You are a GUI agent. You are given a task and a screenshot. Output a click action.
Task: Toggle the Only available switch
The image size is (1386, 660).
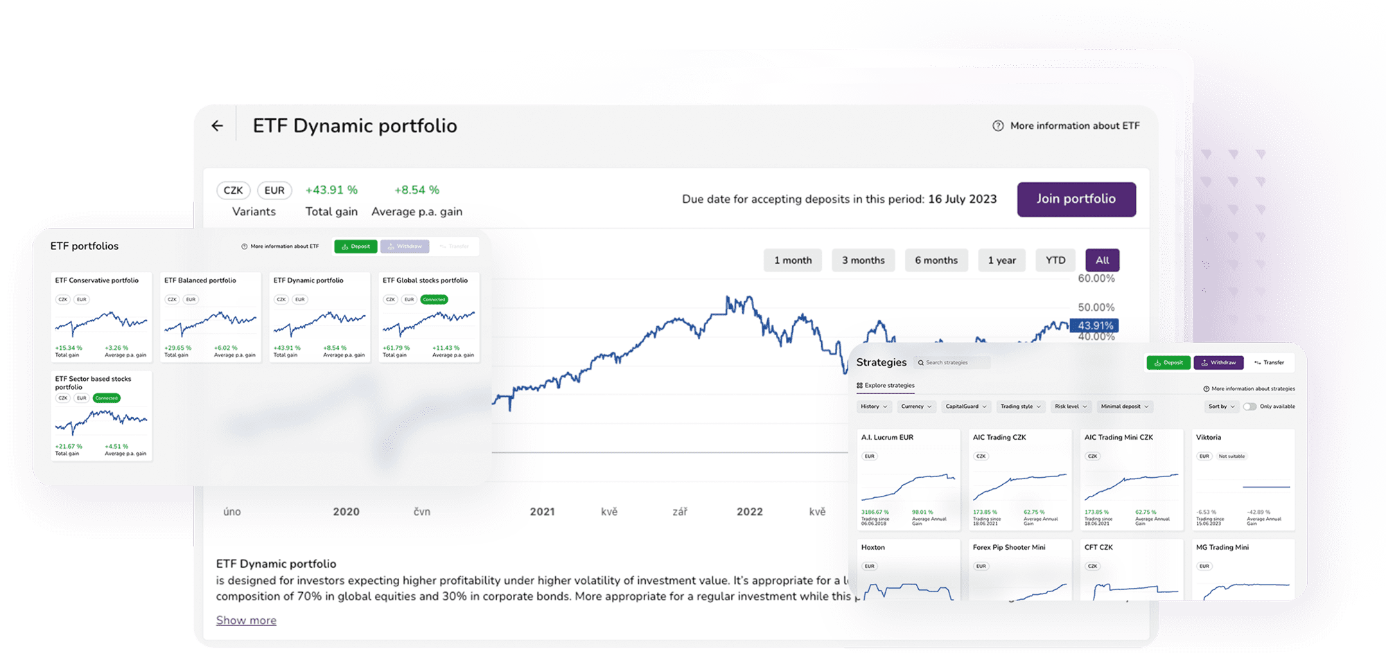(1249, 407)
